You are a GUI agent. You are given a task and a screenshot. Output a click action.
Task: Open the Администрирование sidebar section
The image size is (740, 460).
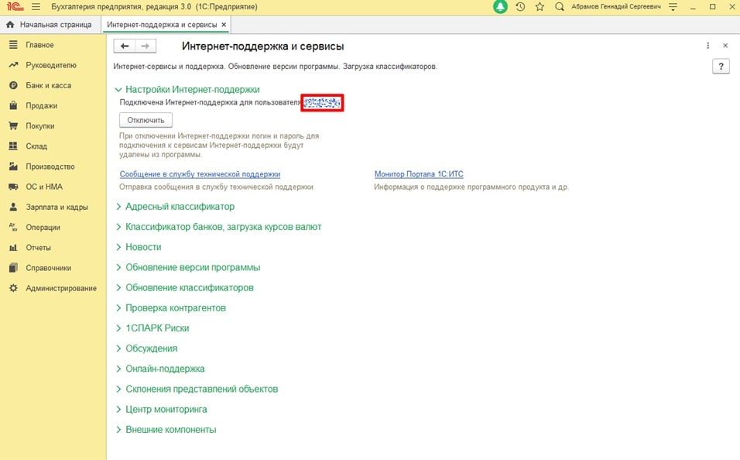click(x=61, y=288)
